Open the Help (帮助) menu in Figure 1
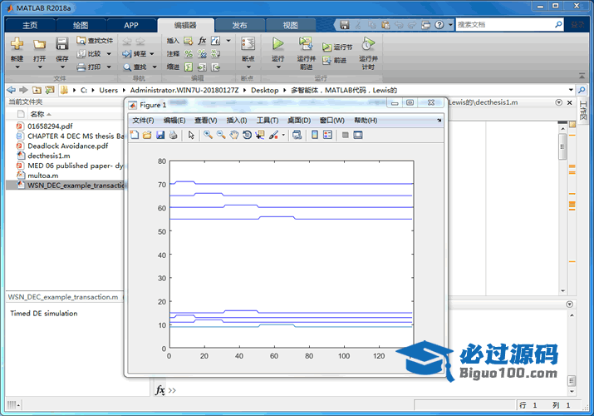 point(366,120)
